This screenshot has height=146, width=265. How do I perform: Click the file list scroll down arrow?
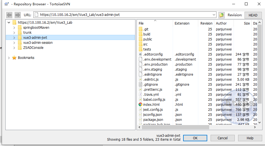coord(260,123)
